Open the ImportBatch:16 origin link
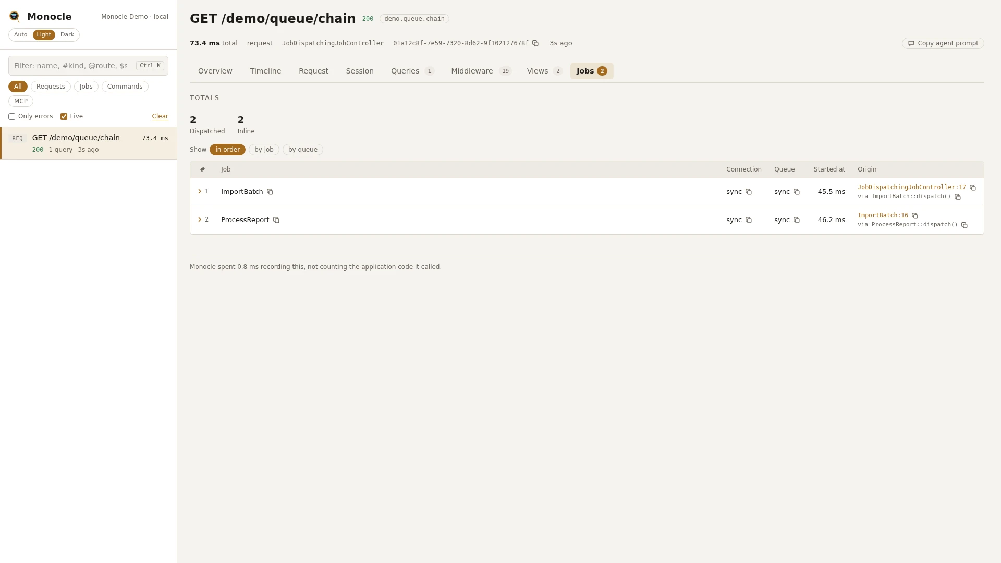The height and width of the screenshot is (563, 1001). click(x=883, y=215)
